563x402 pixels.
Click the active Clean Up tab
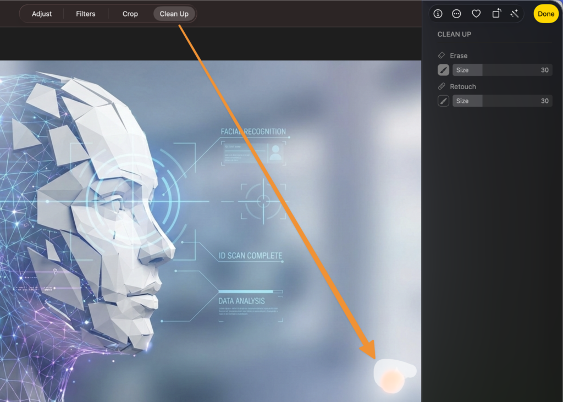click(174, 14)
